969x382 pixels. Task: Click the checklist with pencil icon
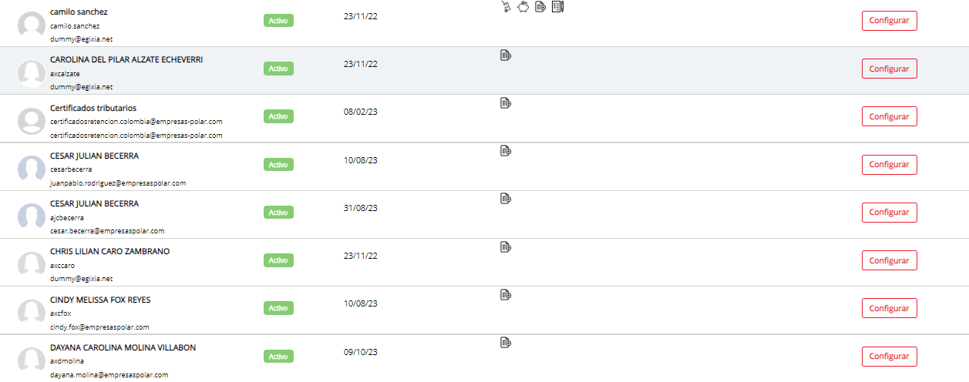558,7
